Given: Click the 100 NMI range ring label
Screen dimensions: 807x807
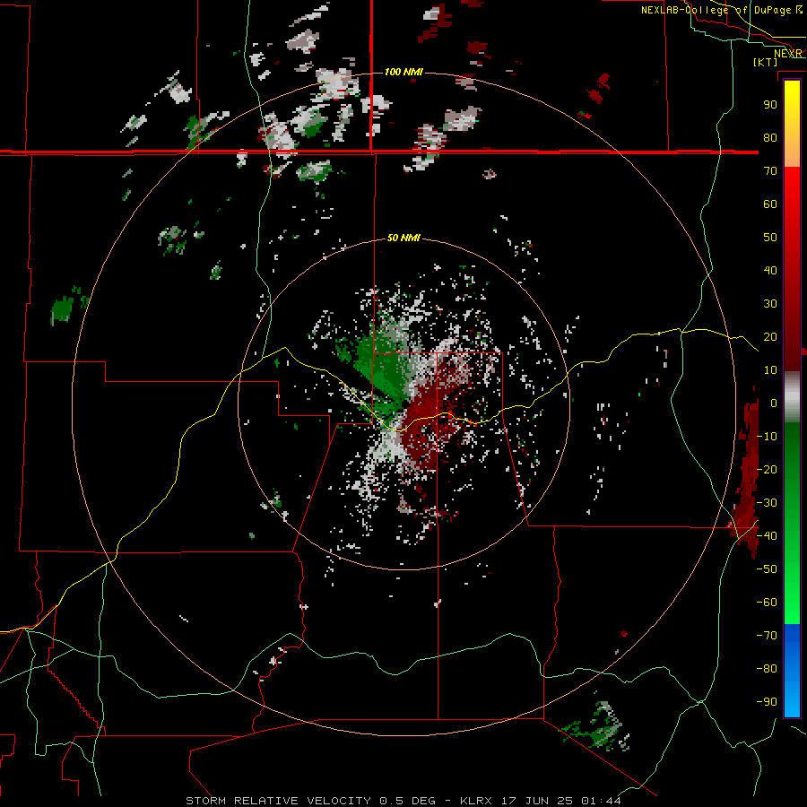Looking at the screenshot, I should click(403, 72).
